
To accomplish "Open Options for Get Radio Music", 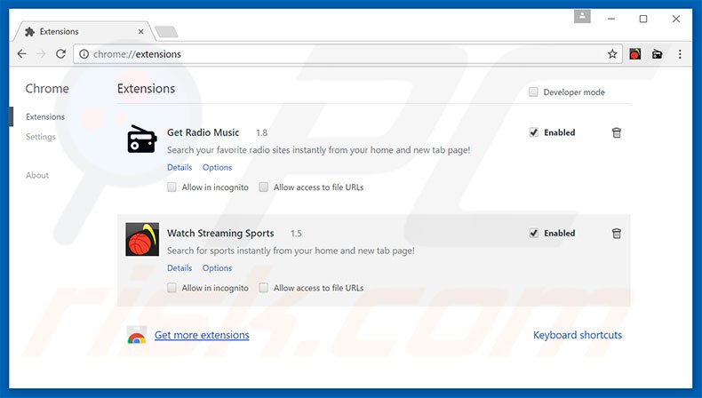I will pyautogui.click(x=217, y=167).
